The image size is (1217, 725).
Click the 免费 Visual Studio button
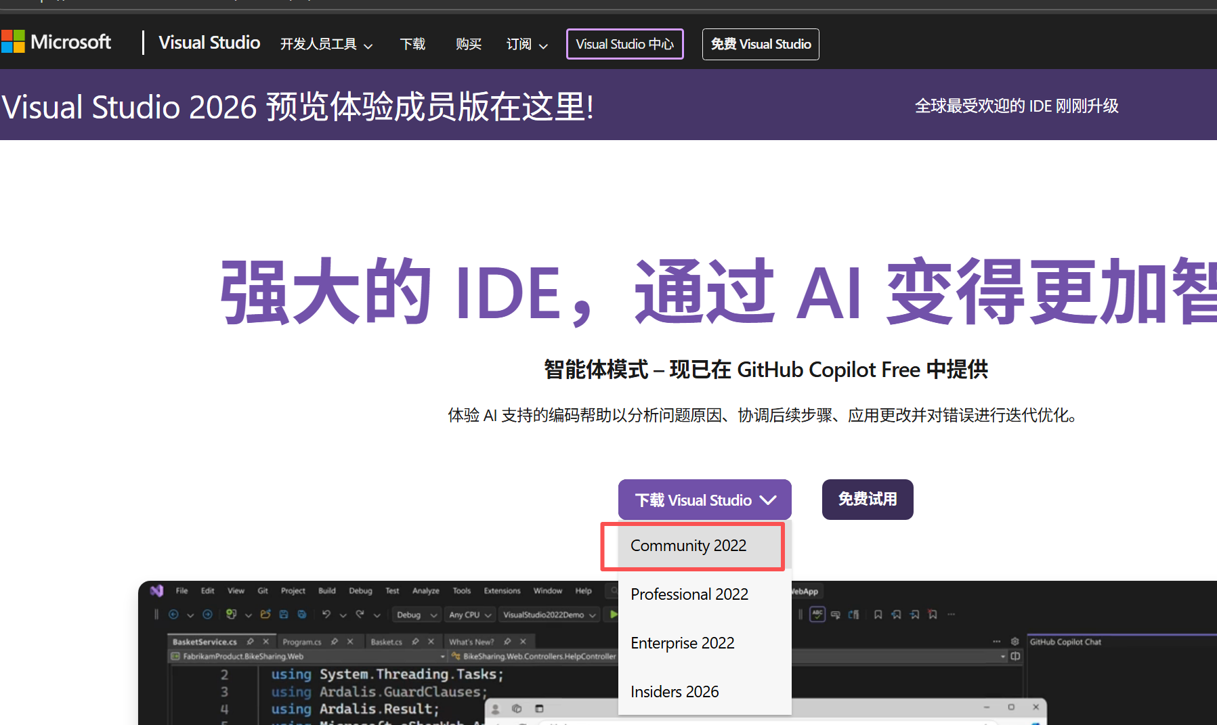[761, 44]
